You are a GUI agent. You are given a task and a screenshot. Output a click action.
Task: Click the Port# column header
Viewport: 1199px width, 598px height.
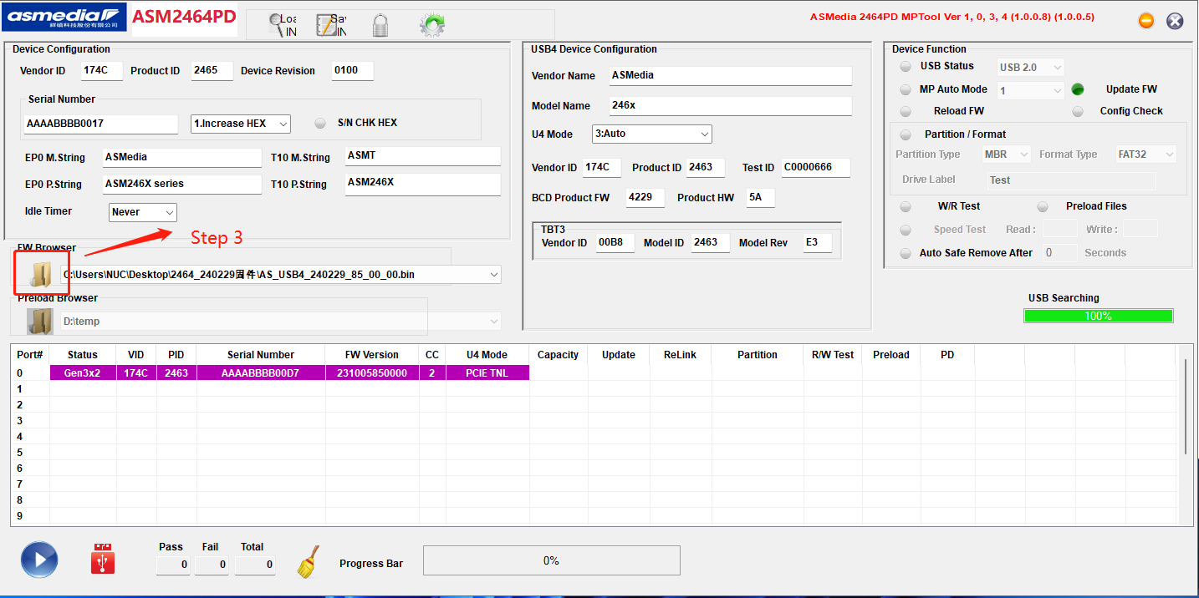pyautogui.click(x=30, y=355)
